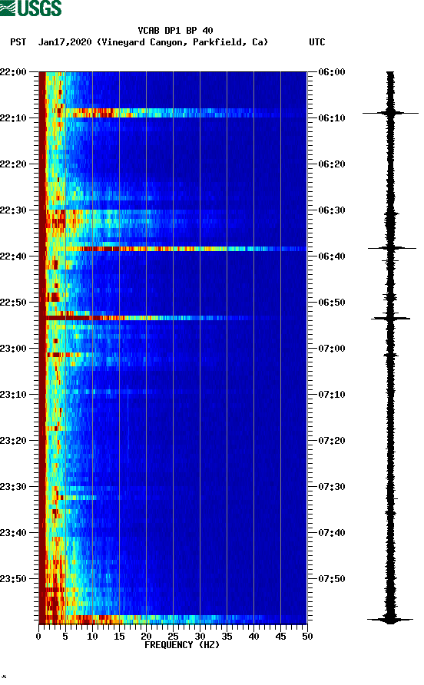
Task: Click the '06:50' UTC time label
Action: pos(332,303)
